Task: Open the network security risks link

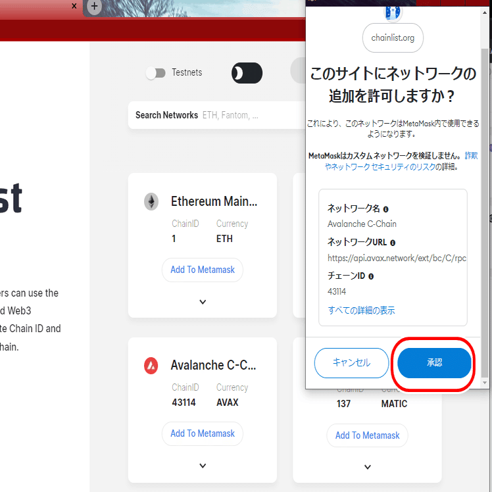Action: [x=401, y=161]
